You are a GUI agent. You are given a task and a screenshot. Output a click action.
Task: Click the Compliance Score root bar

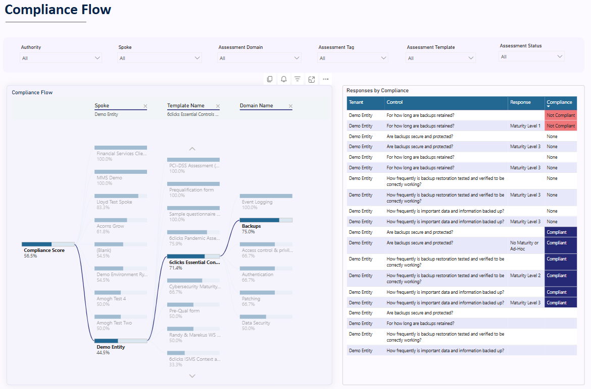pyautogui.click(x=48, y=244)
